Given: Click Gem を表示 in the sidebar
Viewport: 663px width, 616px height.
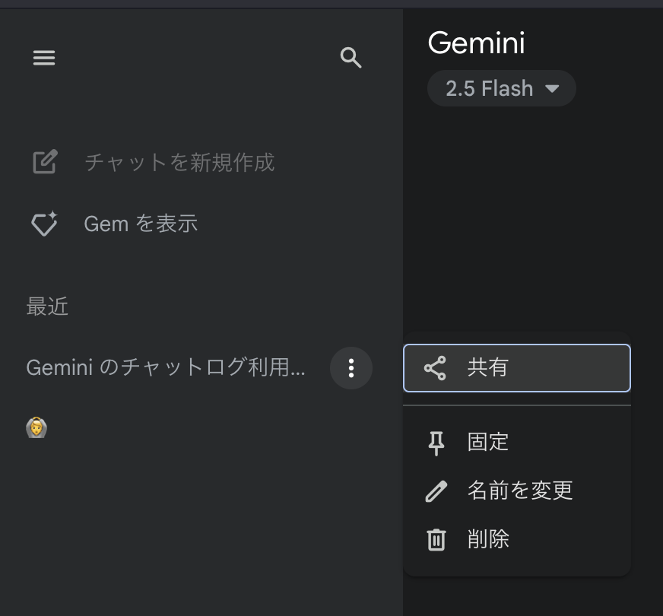Looking at the screenshot, I should click(x=141, y=224).
